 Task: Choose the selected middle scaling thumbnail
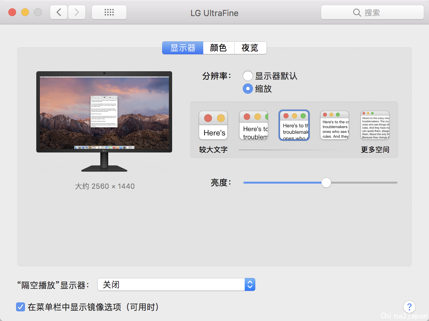(x=294, y=125)
